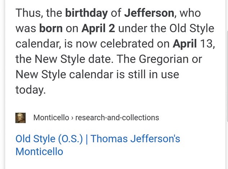
Task: Click the bold date "April 2"
Action: pyautogui.click(x=98, y=28)
